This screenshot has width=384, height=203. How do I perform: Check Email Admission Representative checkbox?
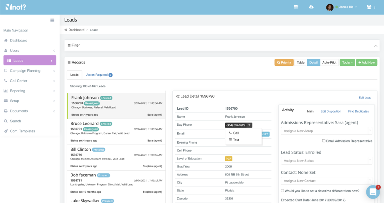(324, 141)
